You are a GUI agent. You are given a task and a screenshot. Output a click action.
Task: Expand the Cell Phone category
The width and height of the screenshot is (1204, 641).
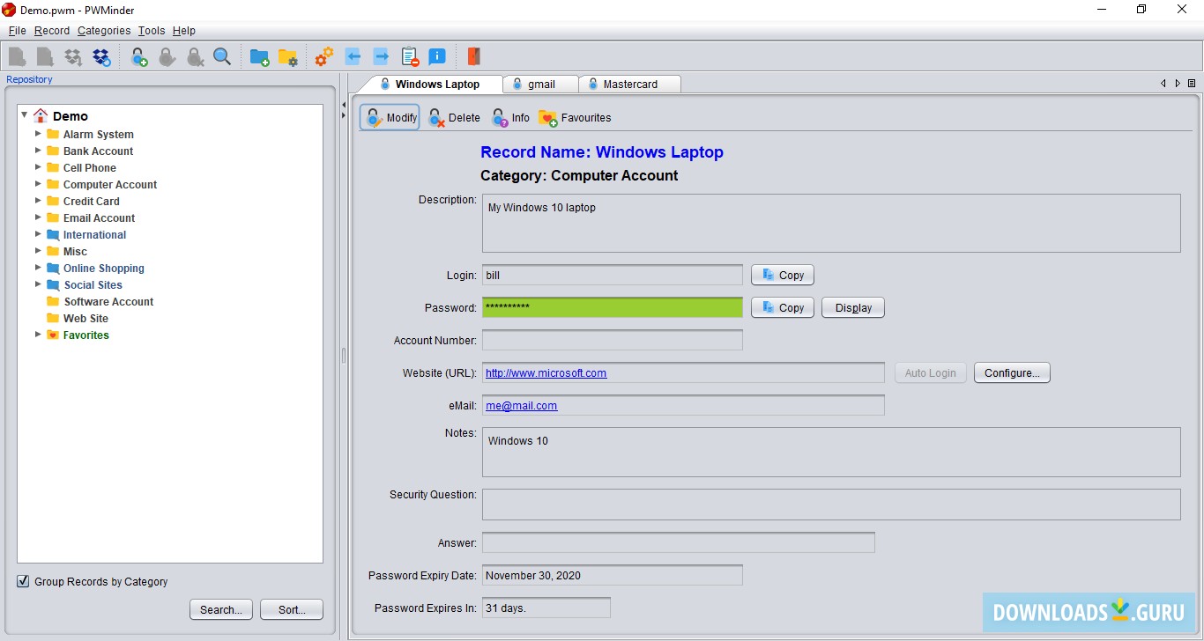(38, 167)
